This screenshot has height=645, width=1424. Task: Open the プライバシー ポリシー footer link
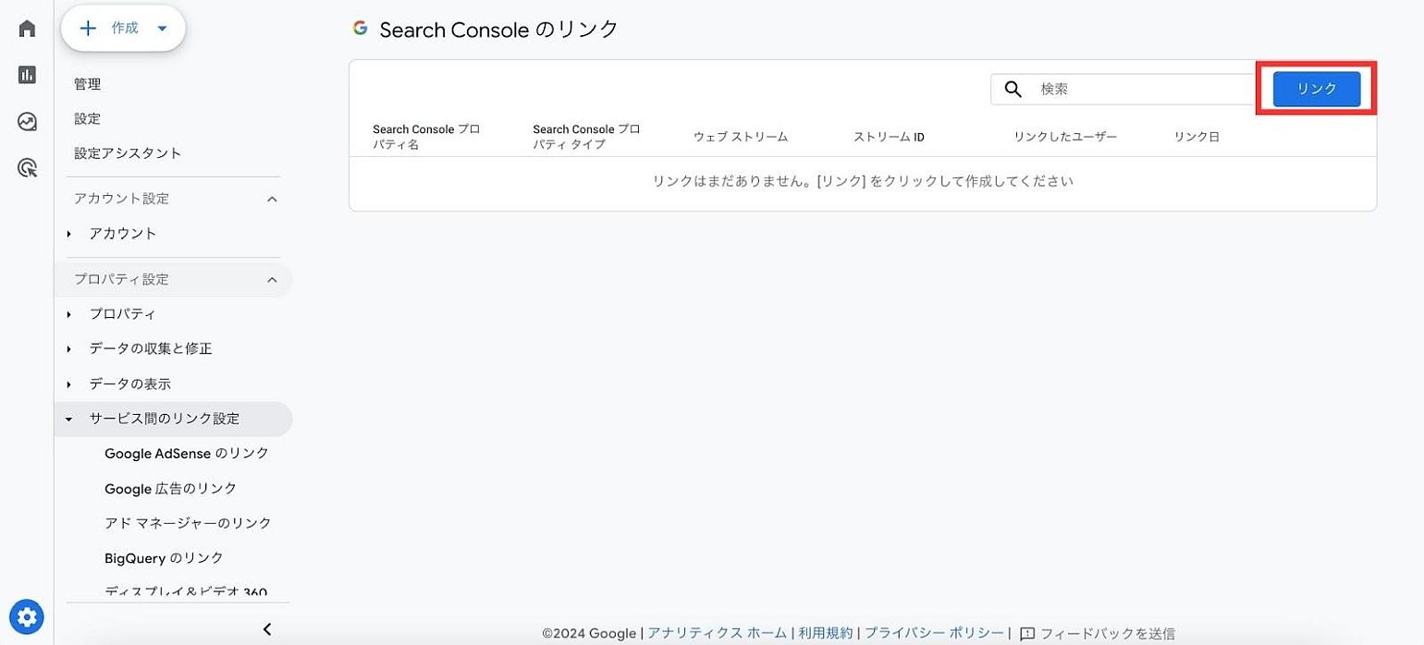pyautogui.click(x=933, y=633)
